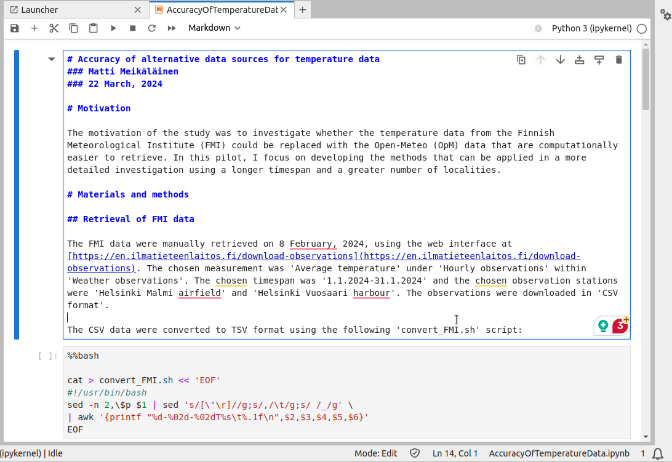Open notifications with the bell icon
The width and height of the screenshot is (672, 462).
coord(658,453)
